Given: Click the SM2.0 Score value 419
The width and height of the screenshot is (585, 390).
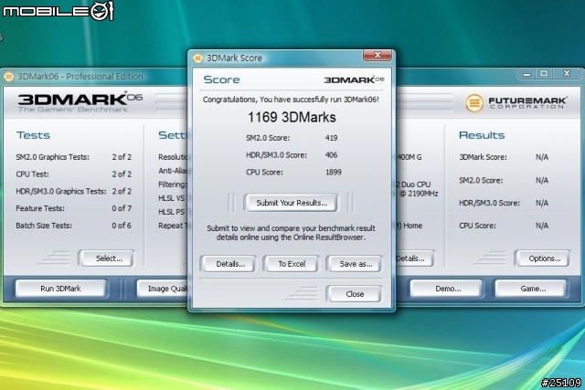Looking at the screenshot, I should pos(331,138).
